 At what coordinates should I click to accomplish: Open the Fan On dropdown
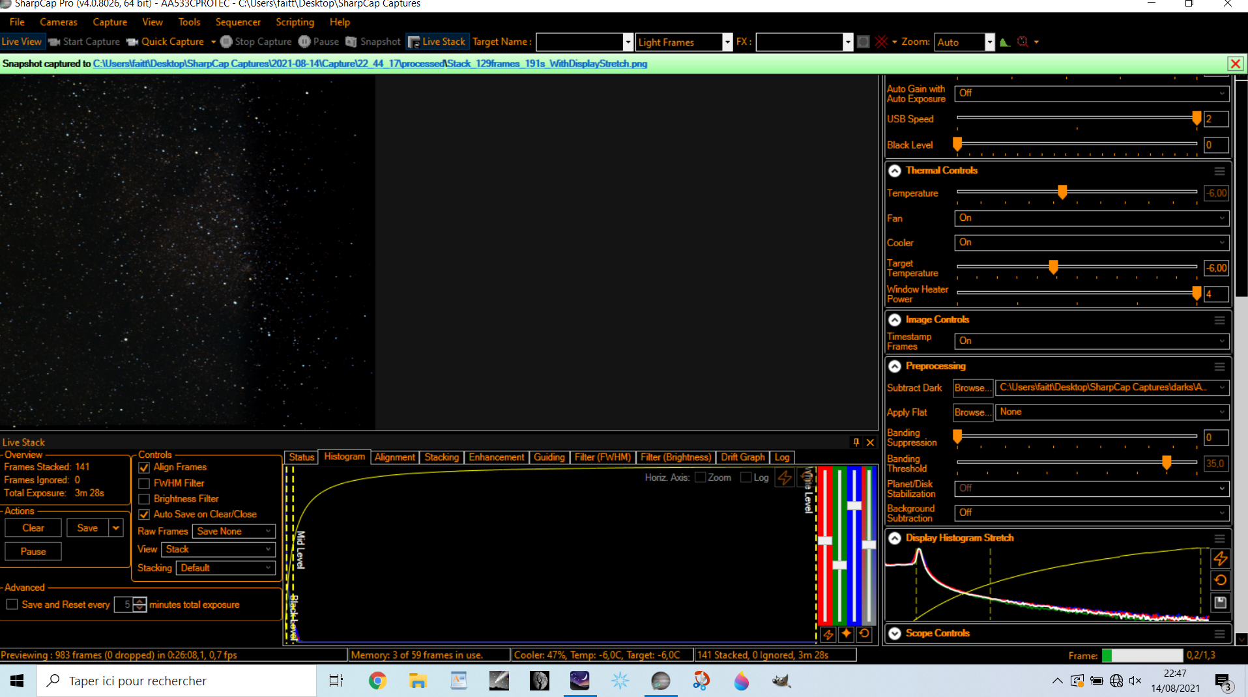pyautogui.click(x=1092, y=218)
